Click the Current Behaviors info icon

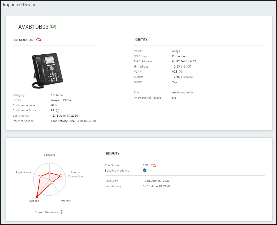click(61, 212)
